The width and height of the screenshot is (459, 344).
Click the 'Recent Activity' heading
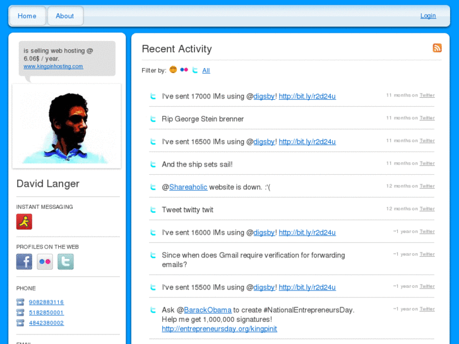click(177, 49)
